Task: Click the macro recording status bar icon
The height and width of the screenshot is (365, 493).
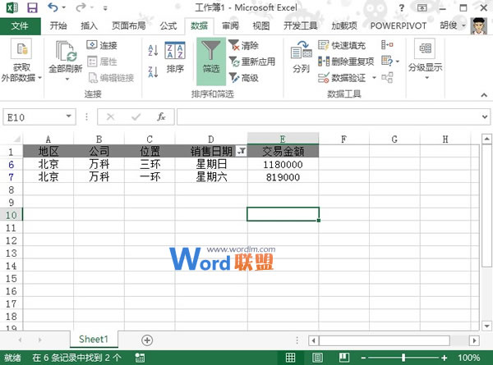Action: (140, 358)
